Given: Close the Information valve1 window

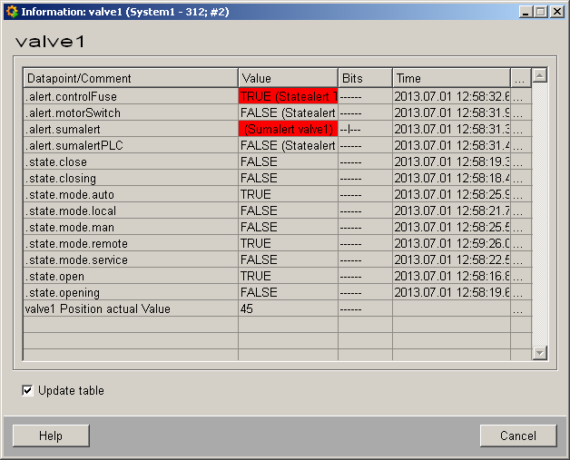Looking at the screenshot, I should tap(557, 12).
